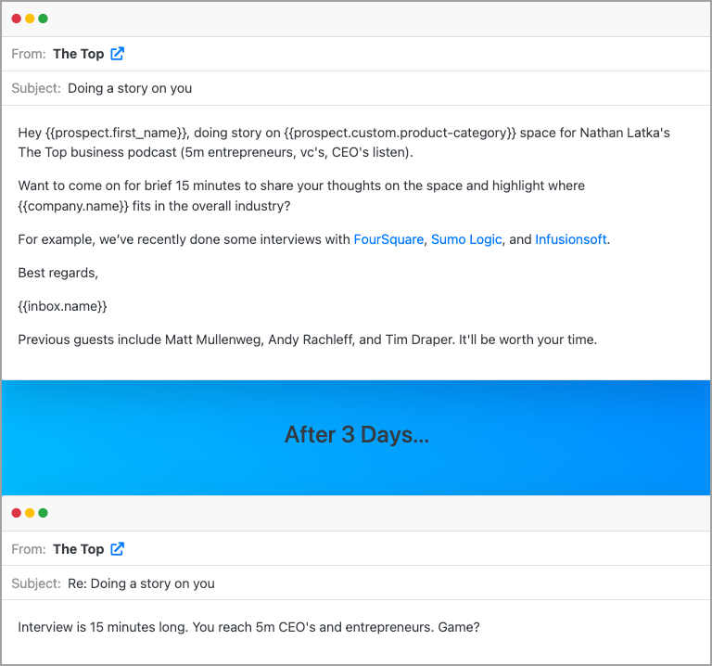Image resolution: width=712 pixels, height=666 pixels.
Task: Open external link icon in follow-up email's From row
Action: coord(117,549)
